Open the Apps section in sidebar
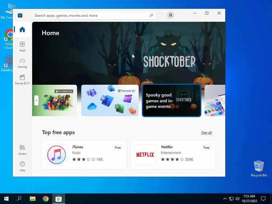Image resolution: width=272 pixels, height=204 pixels. pos(22,46)
